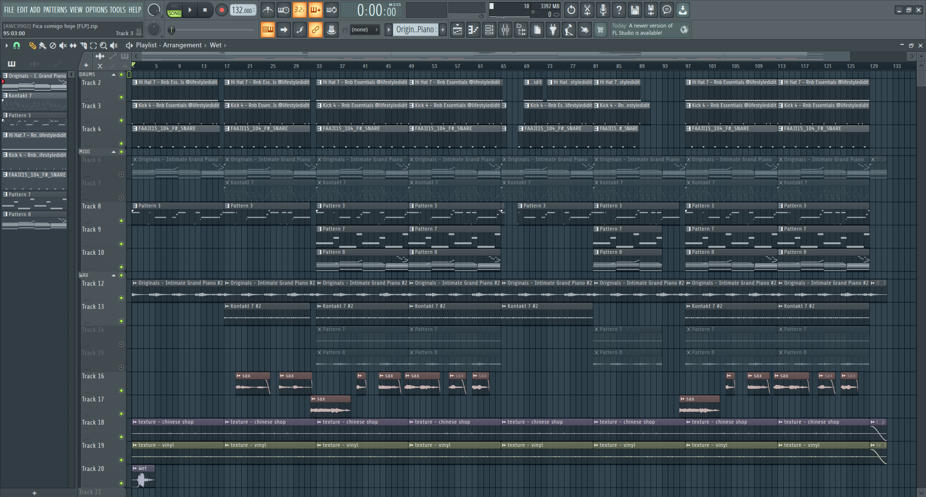Toggle blend recording overdub icon

pyautogui.click(x=316, y=10)
